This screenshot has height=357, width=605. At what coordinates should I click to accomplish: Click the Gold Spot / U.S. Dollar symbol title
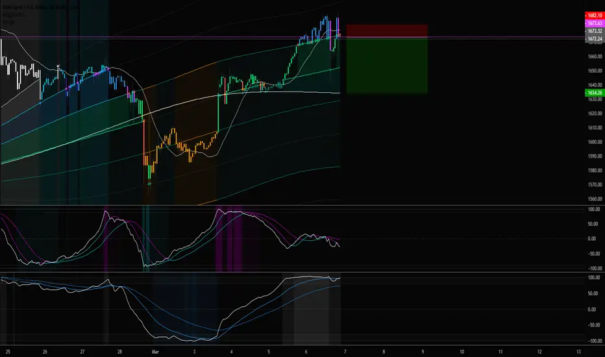(40, 7)
